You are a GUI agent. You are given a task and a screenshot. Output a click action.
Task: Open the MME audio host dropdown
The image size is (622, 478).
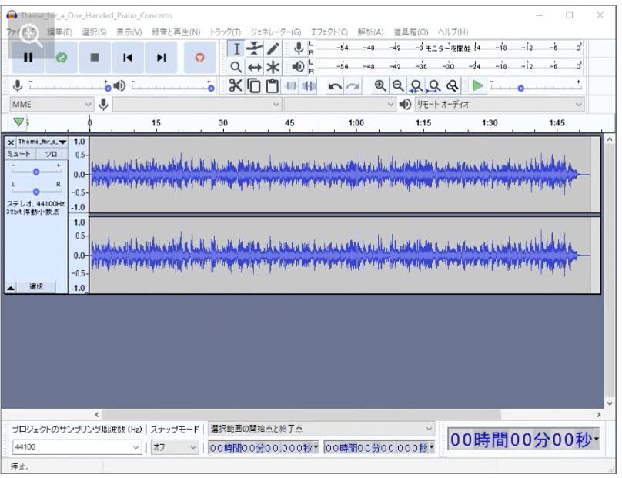pyautogui.click(x=51, y=105)
